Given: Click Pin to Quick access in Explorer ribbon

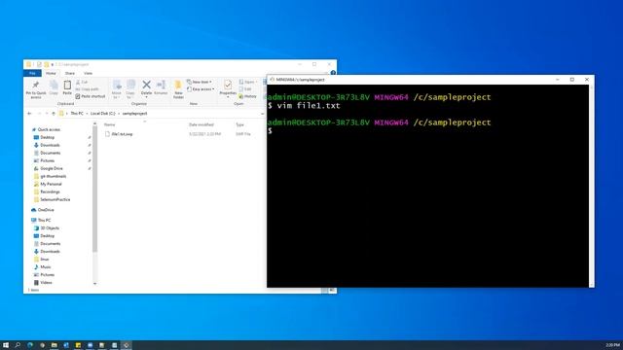Looking at the screenshot, I should 36,88.
